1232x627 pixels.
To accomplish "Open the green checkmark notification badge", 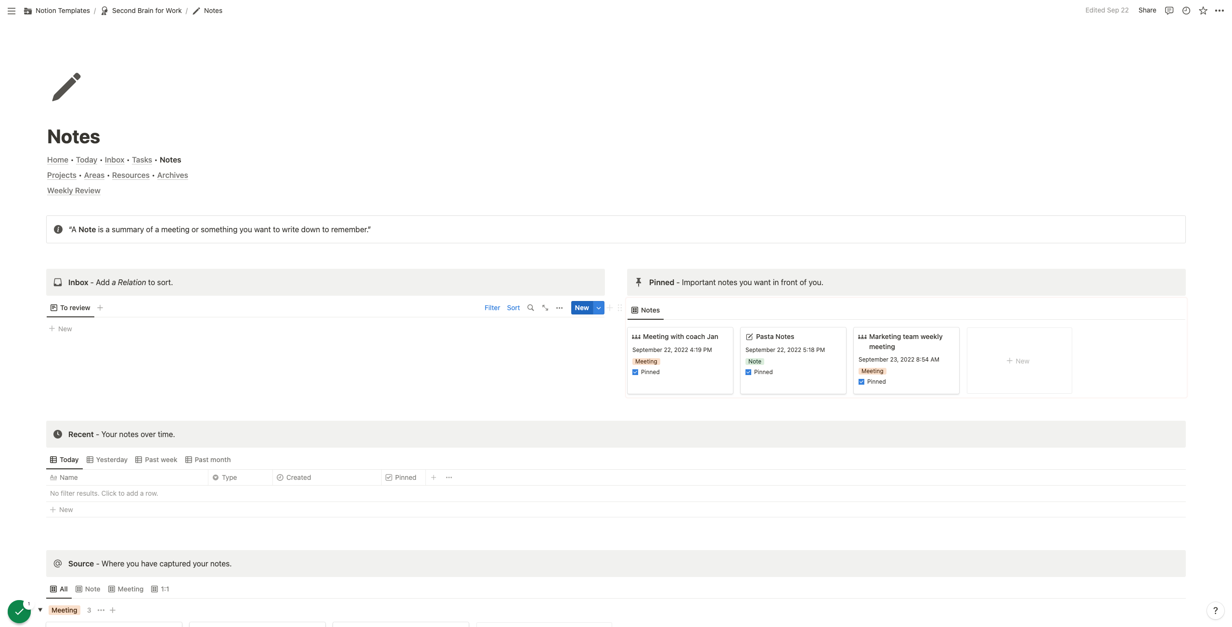I will coord(19,612).
